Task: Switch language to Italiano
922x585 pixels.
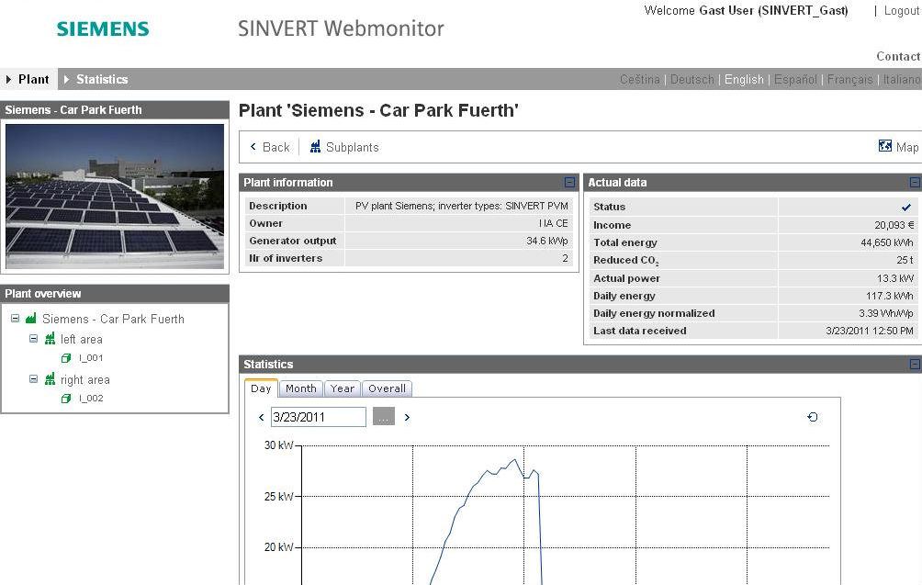Action: pos(902,79)
